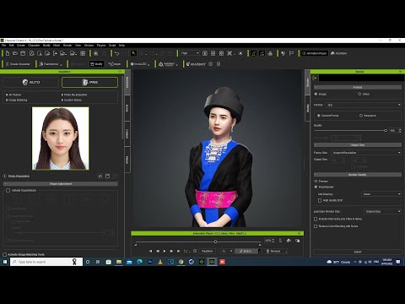Open the File menu
405x304 pixels.
[4, 46]
